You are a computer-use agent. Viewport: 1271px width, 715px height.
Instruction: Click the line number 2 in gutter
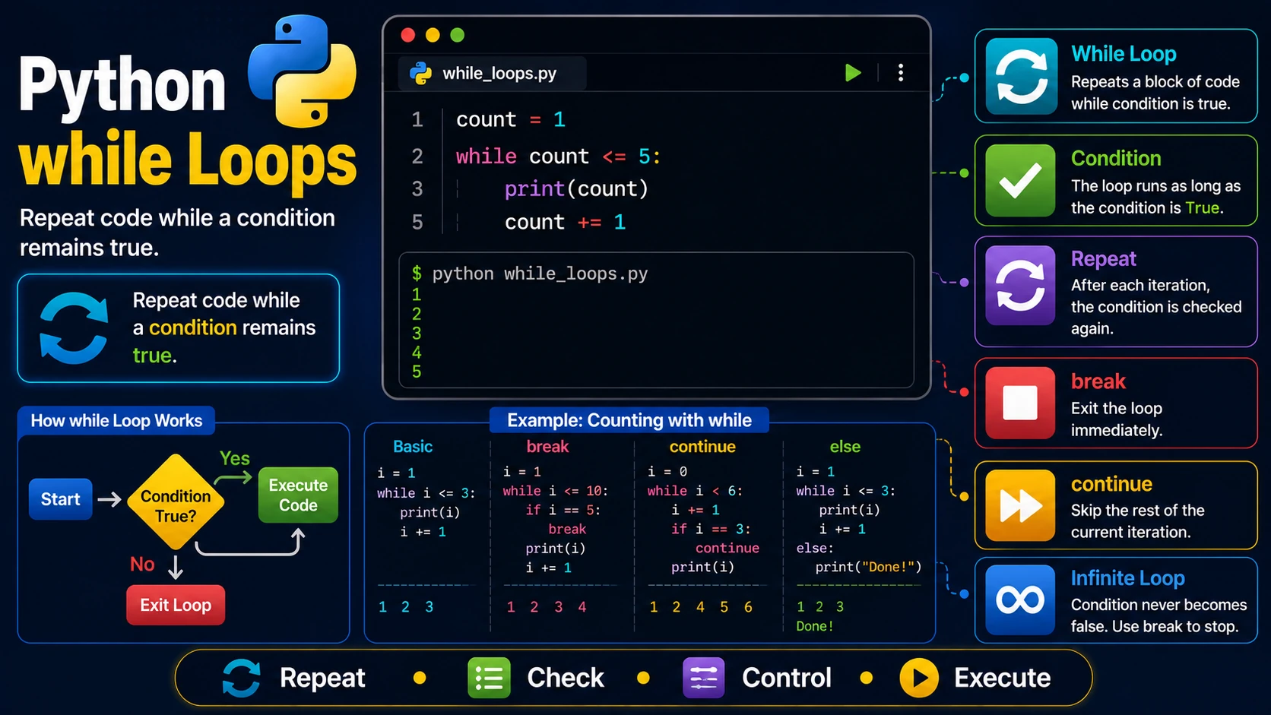click(417, 157)
